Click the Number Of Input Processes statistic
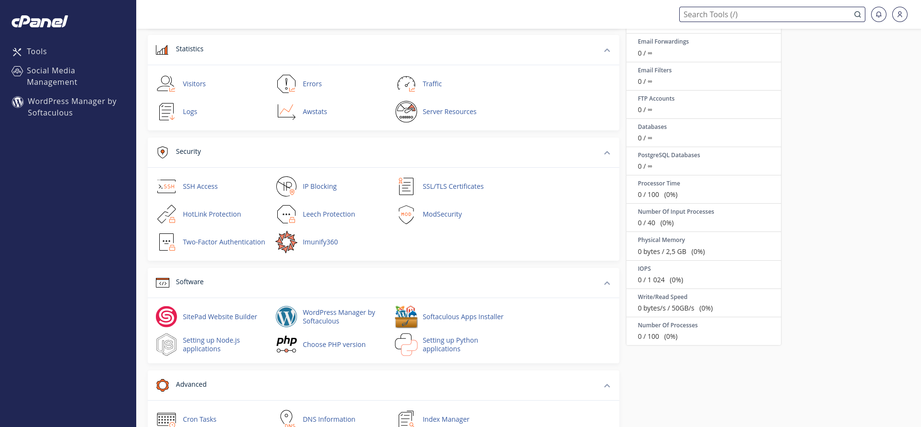Screen dimensions: 921x427 (703, 218)
